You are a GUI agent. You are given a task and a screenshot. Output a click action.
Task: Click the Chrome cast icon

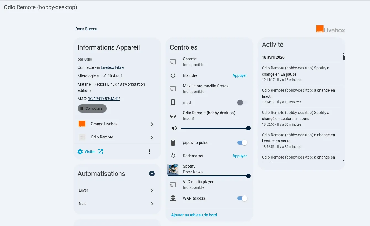(173, 62)
